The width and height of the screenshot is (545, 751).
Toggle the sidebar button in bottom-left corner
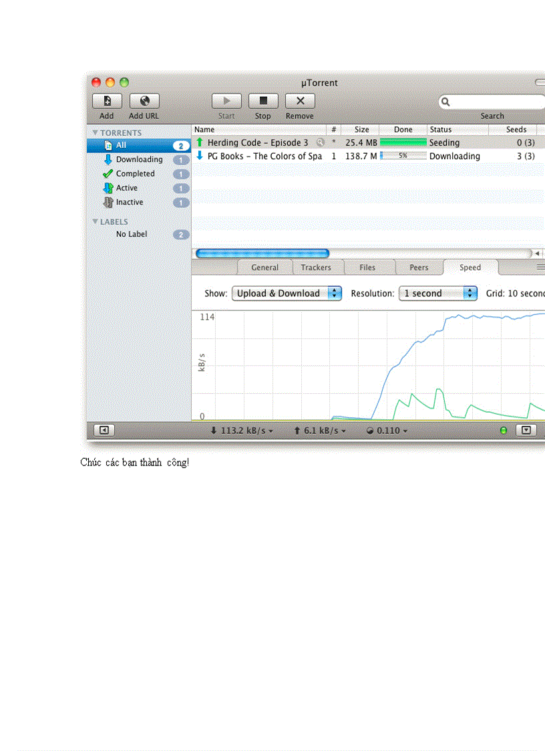pos(104,430)
